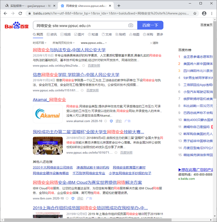Click the e.baidu.com link
This screenshot has width=217, height=222.
coord(186,179)
